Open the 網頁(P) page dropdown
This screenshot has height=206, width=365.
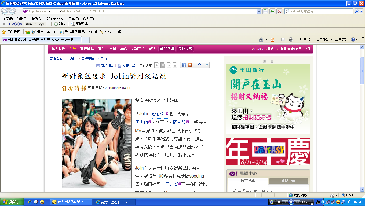click(306, 39)
